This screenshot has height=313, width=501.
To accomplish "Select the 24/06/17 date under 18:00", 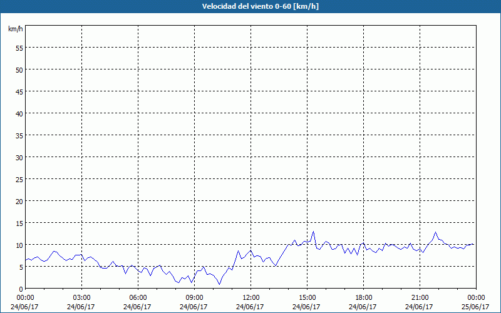I will pos(363,307).
